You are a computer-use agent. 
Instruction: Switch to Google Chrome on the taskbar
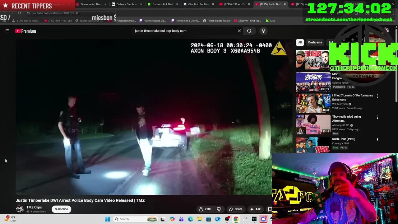tap(236, 219)
